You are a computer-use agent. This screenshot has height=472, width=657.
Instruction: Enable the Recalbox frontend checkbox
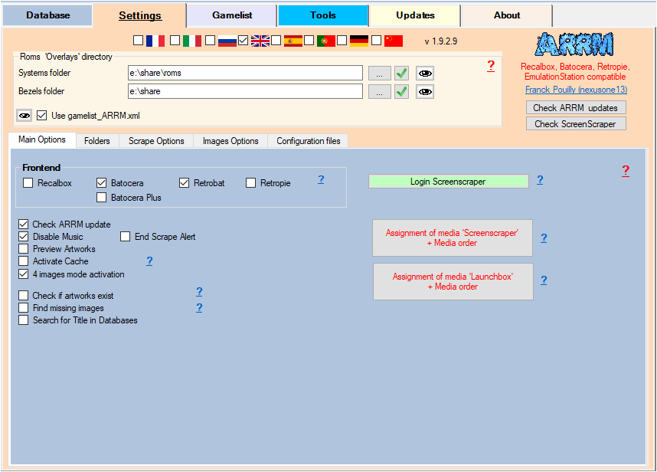point(28,183)
